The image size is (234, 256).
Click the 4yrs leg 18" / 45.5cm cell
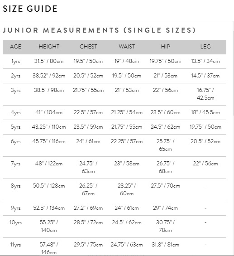tap(205, 112)
